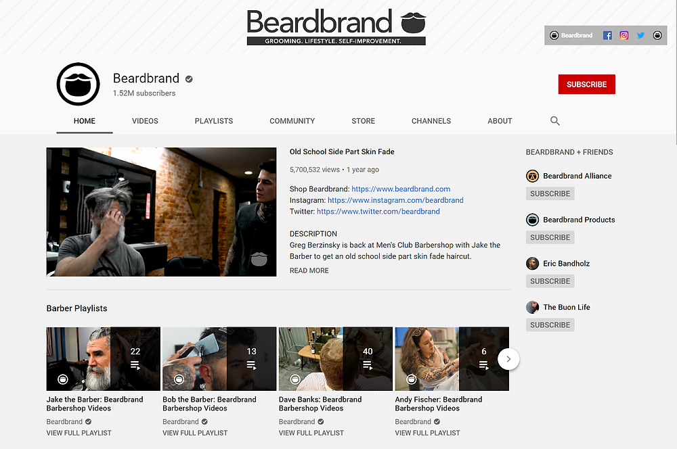
Task: Open the Old School Side Part Skin Fade title
Action: click(342, 152)
